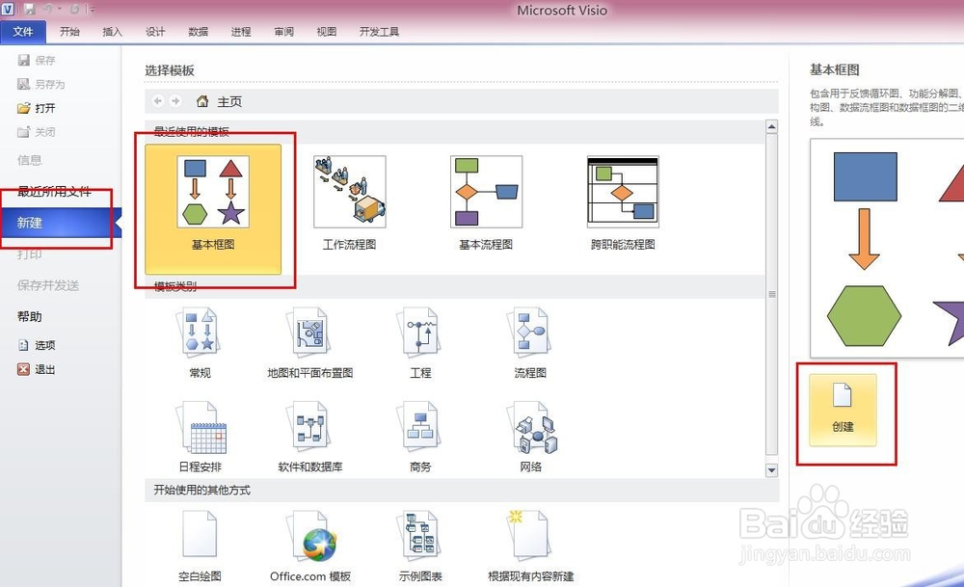Image resolution: width=964 pixels, height=587 pixels.
Task: Click the 基本框图 preview image
Action: pos(887,248)
